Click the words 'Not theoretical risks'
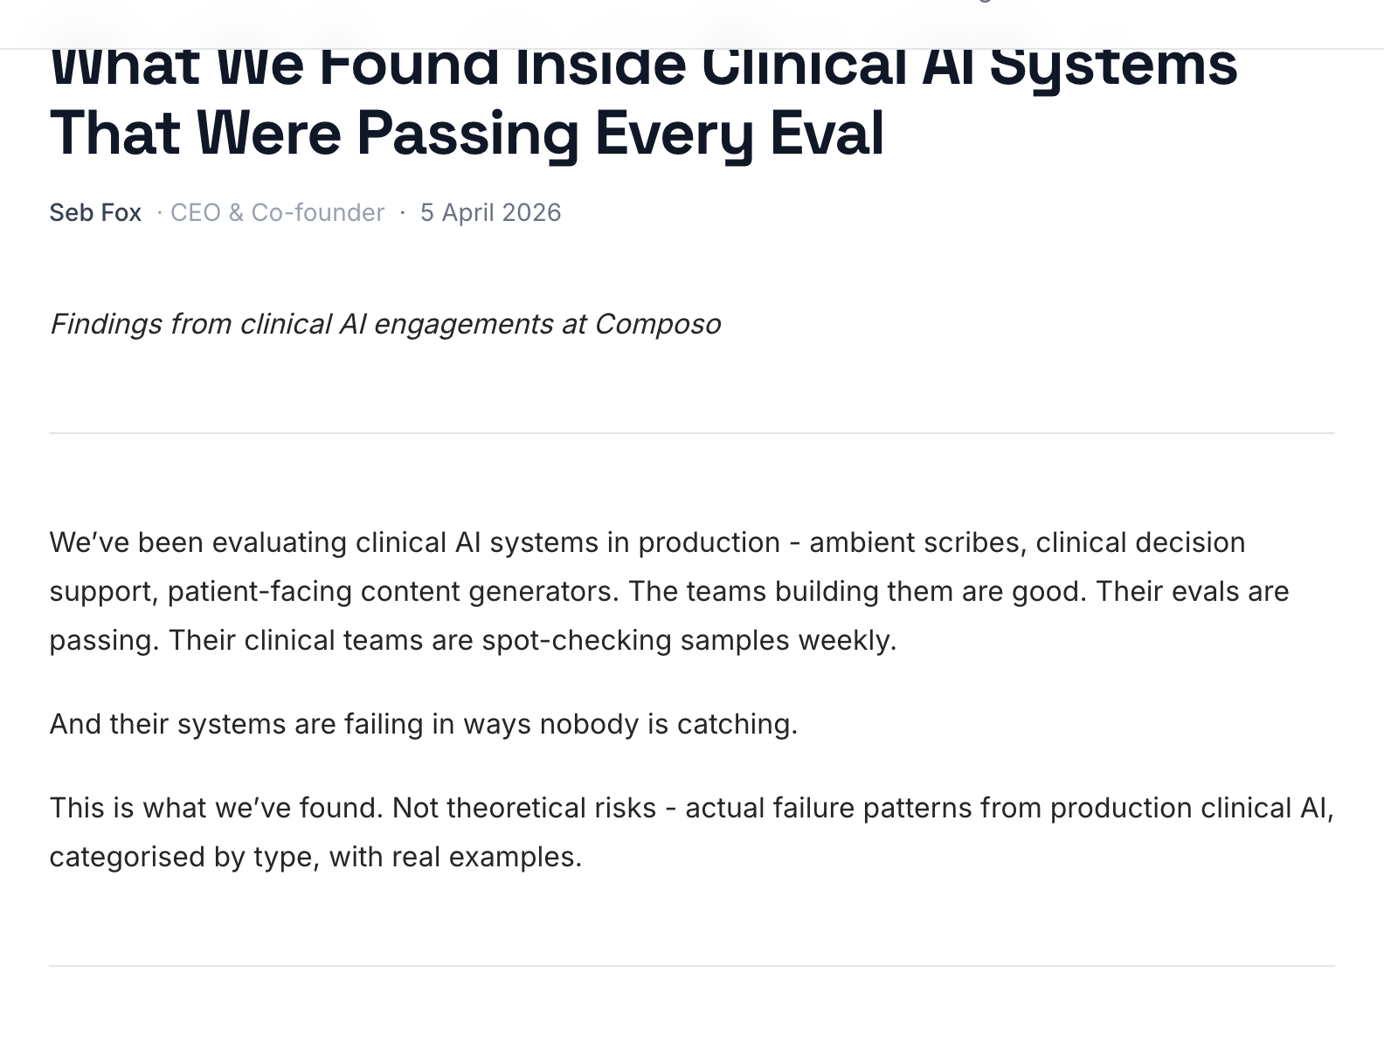The height and width of the screenshot is (1048, 1384). pyautogui.click(x=524, y=808)
